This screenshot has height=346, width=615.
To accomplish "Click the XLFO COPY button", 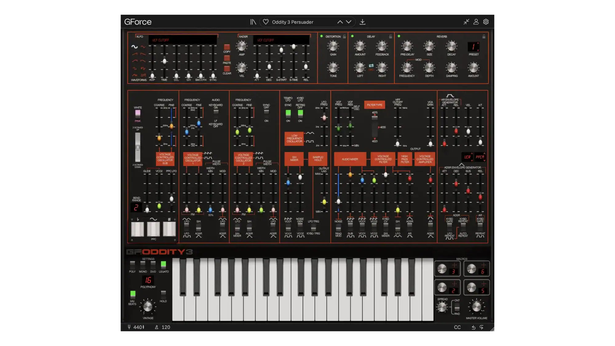I will tap(227, 47).
